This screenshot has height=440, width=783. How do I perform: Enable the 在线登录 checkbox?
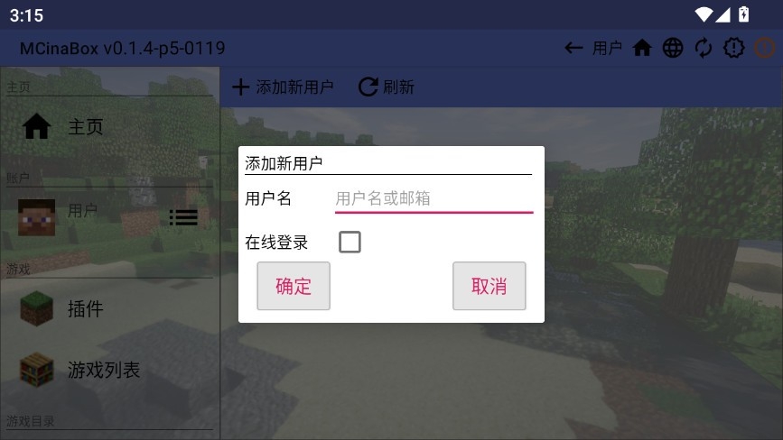(350, 243)
